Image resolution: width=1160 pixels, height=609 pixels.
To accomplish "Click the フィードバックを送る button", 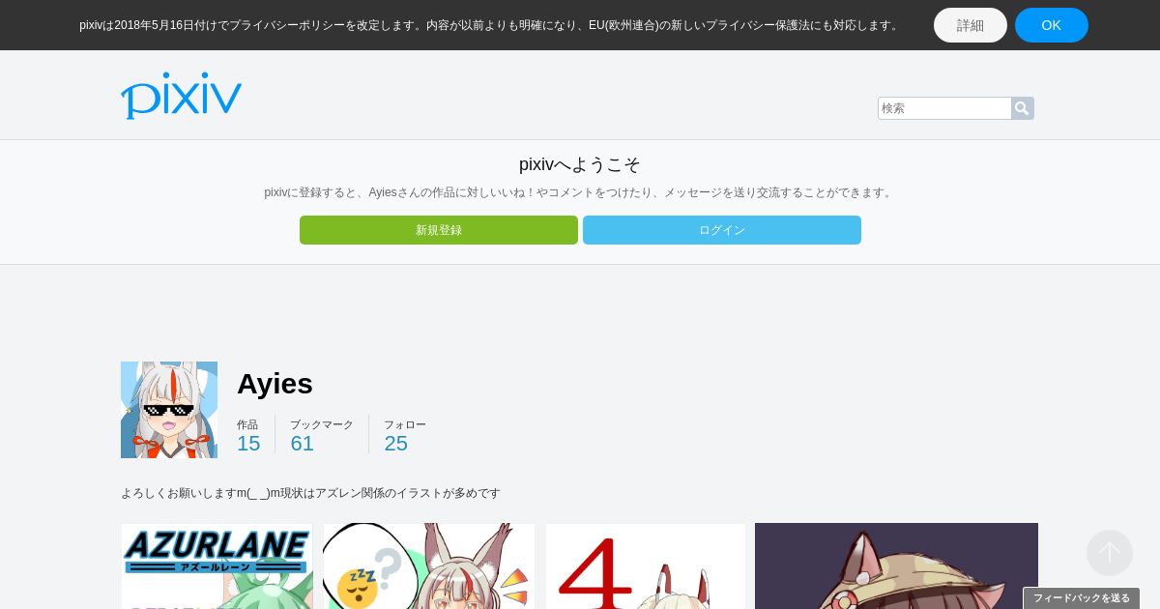I will (1082, 598).
